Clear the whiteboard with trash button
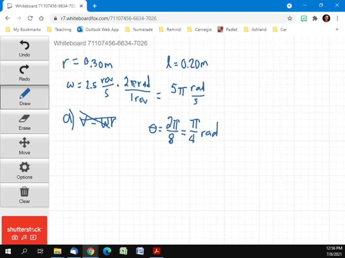The image size is (345, 258). pos(25,195)
